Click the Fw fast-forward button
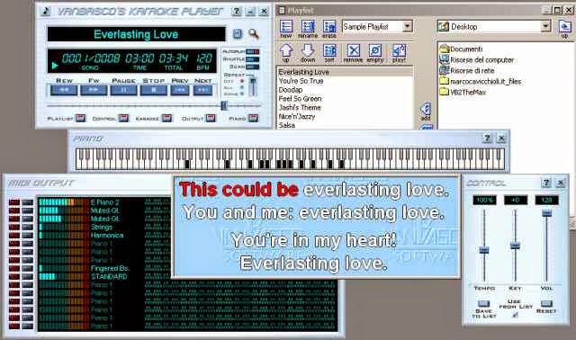The image size is (576, 340). 94,90
